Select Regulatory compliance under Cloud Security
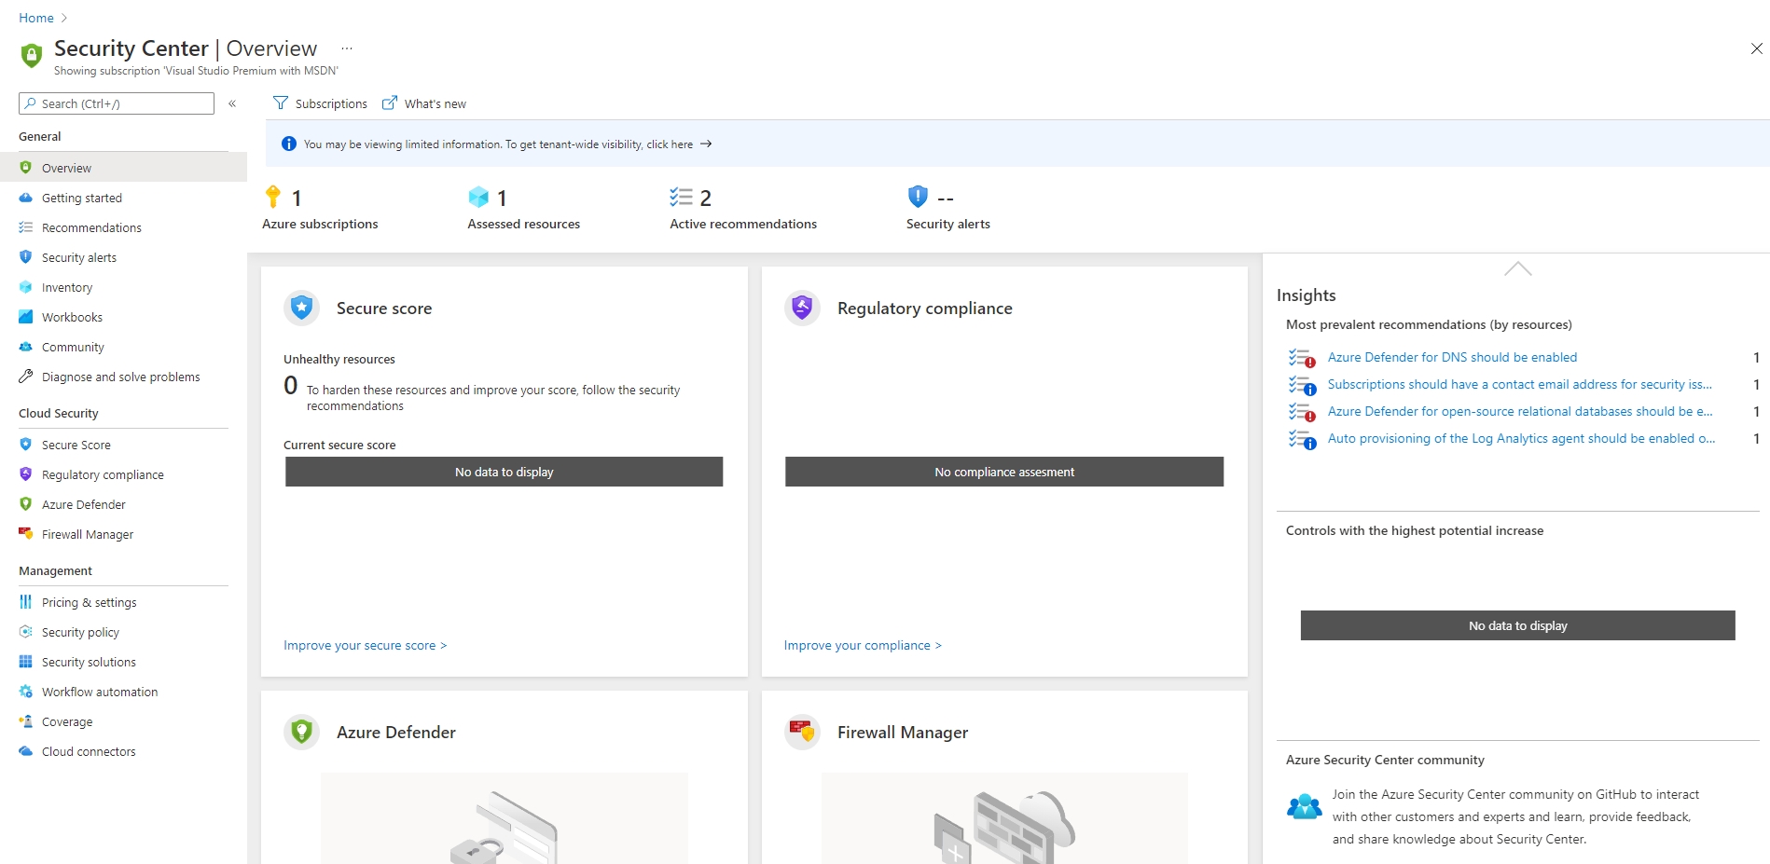 103,474
